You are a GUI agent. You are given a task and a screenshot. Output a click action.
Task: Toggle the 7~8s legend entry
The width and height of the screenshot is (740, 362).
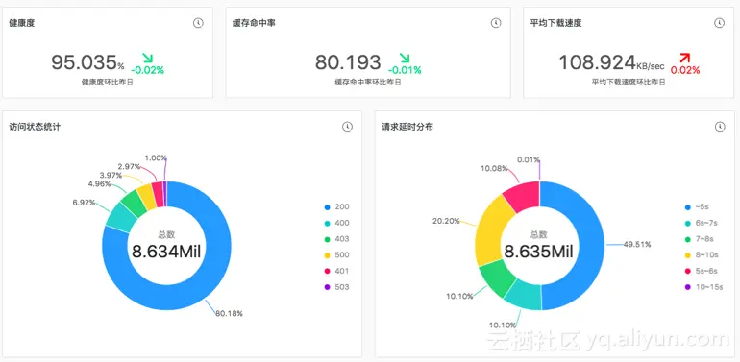(x=699, y=239)
